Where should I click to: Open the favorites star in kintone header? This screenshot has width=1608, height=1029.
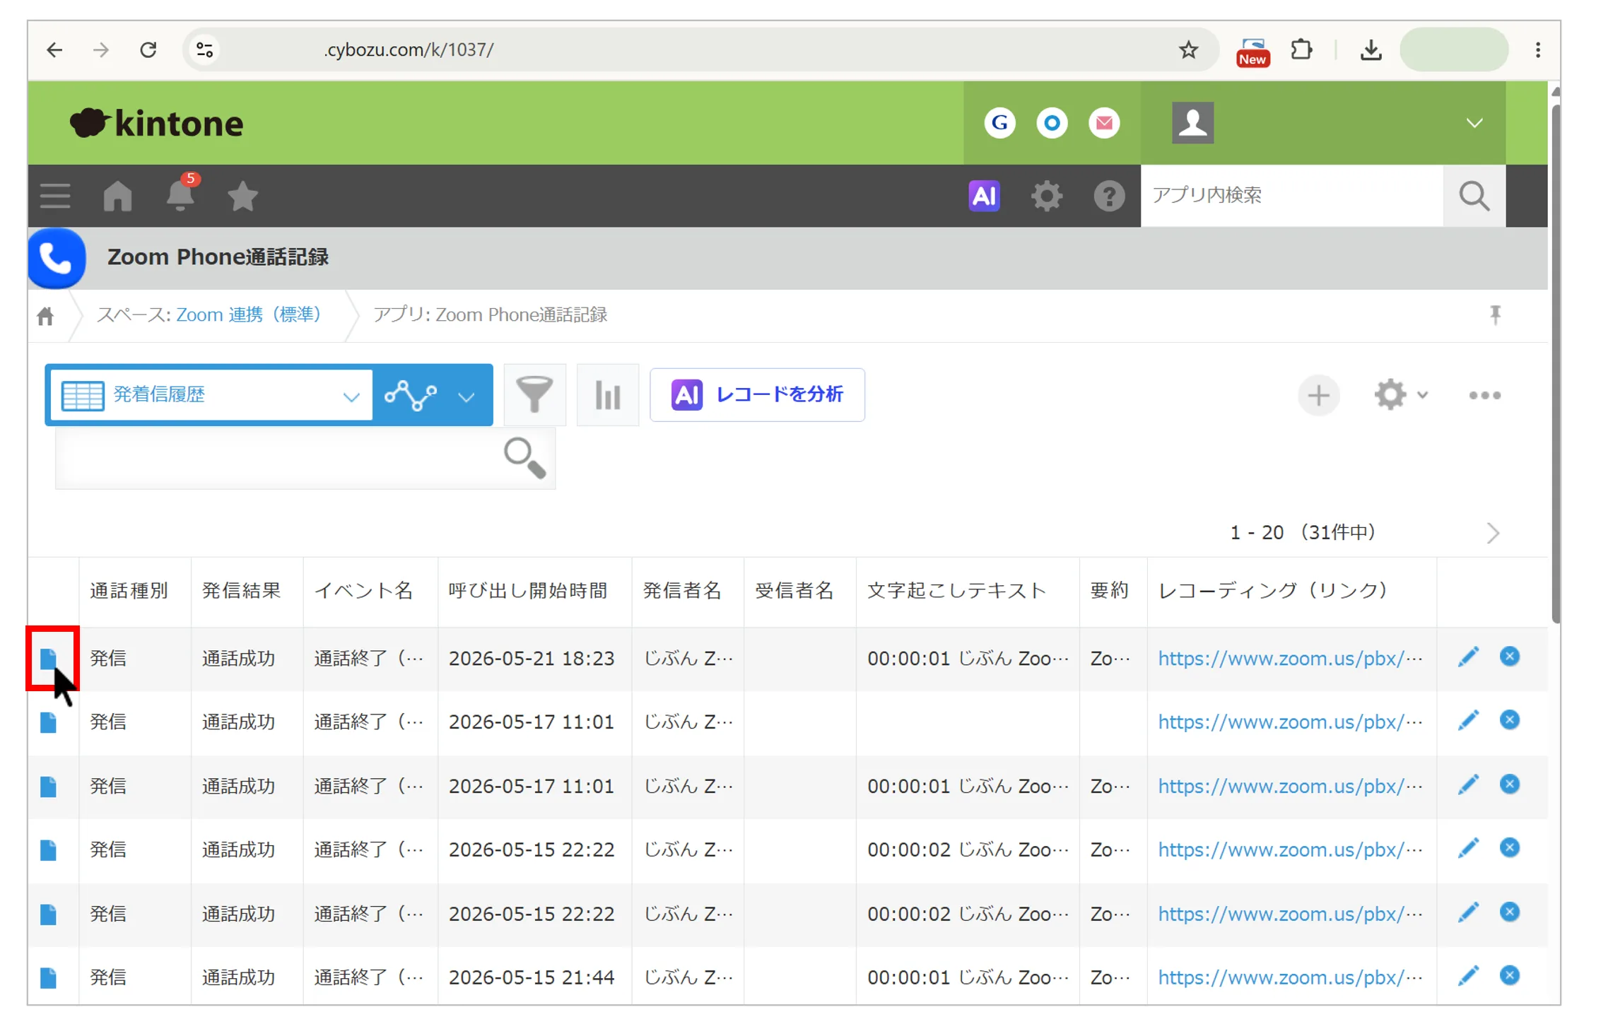pos(242,196)
